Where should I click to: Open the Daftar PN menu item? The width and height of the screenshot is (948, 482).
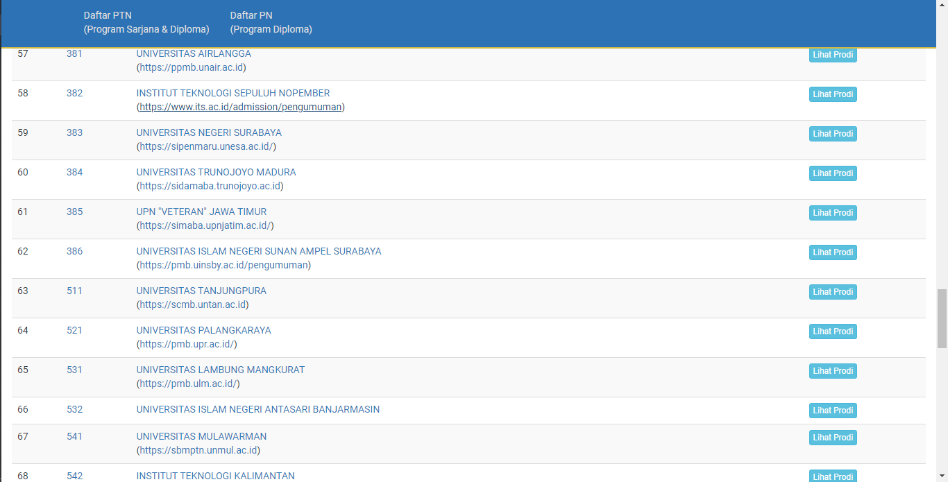coord(271,22)
